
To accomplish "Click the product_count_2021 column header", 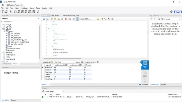I will coord(76,65).
